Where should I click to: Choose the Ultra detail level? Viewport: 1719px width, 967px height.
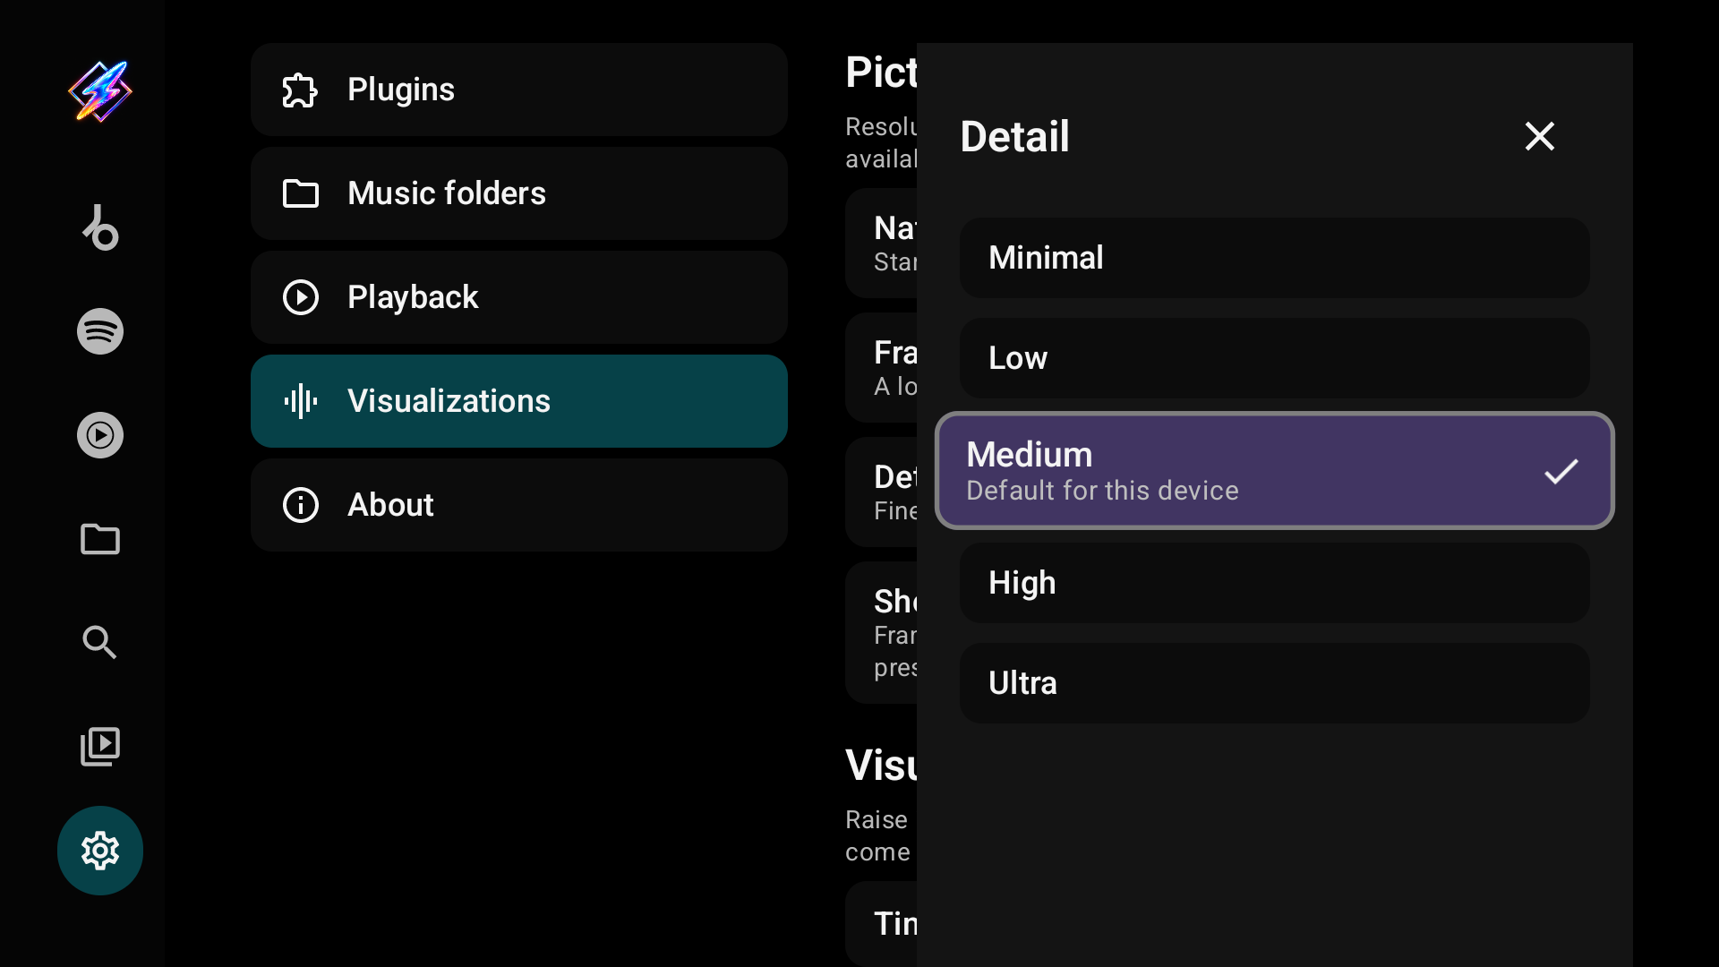(1275, 683)
